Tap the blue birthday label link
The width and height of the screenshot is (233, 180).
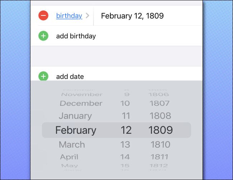(69, 16)
